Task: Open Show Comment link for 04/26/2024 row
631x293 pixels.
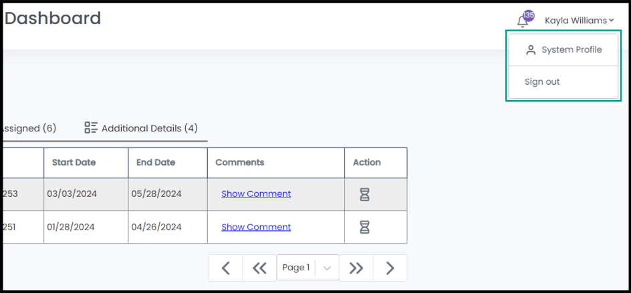Action: [256, 227]
